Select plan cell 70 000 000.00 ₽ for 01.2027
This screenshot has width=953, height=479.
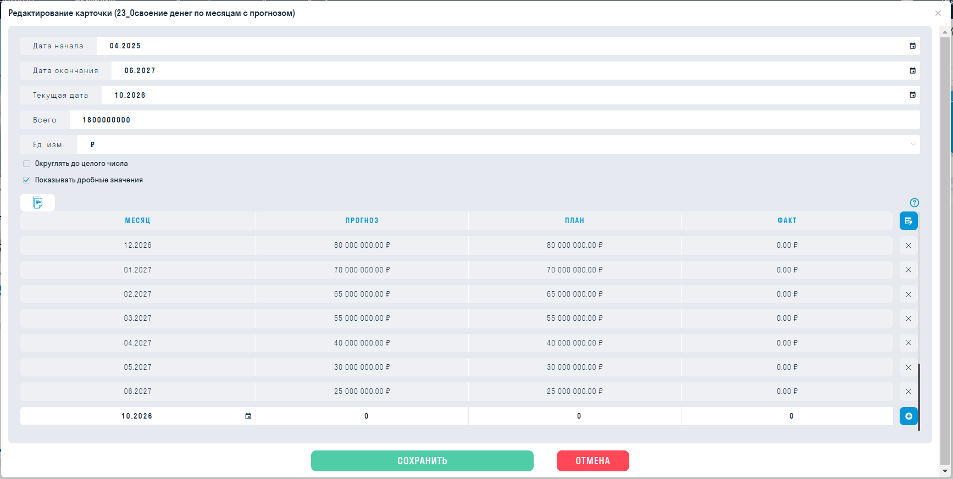(x=575, y=270)
